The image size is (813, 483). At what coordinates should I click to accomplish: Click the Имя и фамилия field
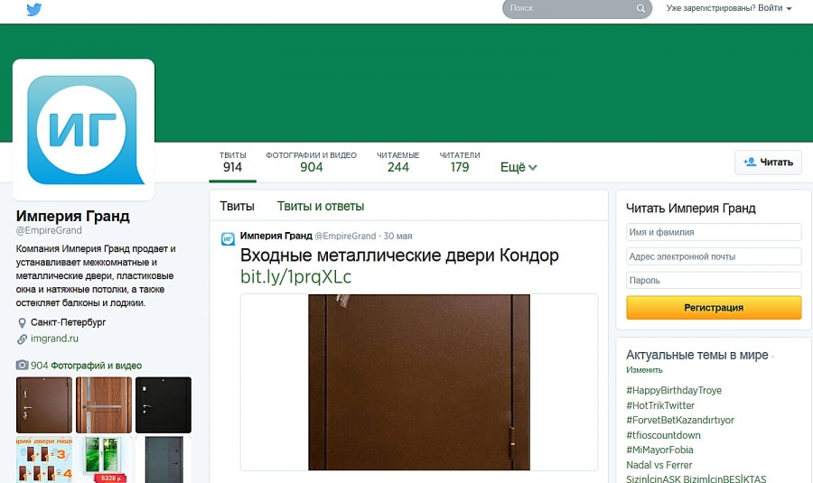pos(713,232)
